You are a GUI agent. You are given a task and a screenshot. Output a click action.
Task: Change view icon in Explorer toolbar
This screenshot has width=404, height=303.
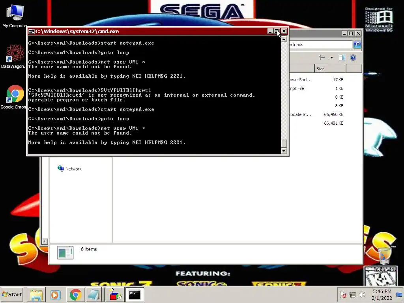[x=322, y=58]
